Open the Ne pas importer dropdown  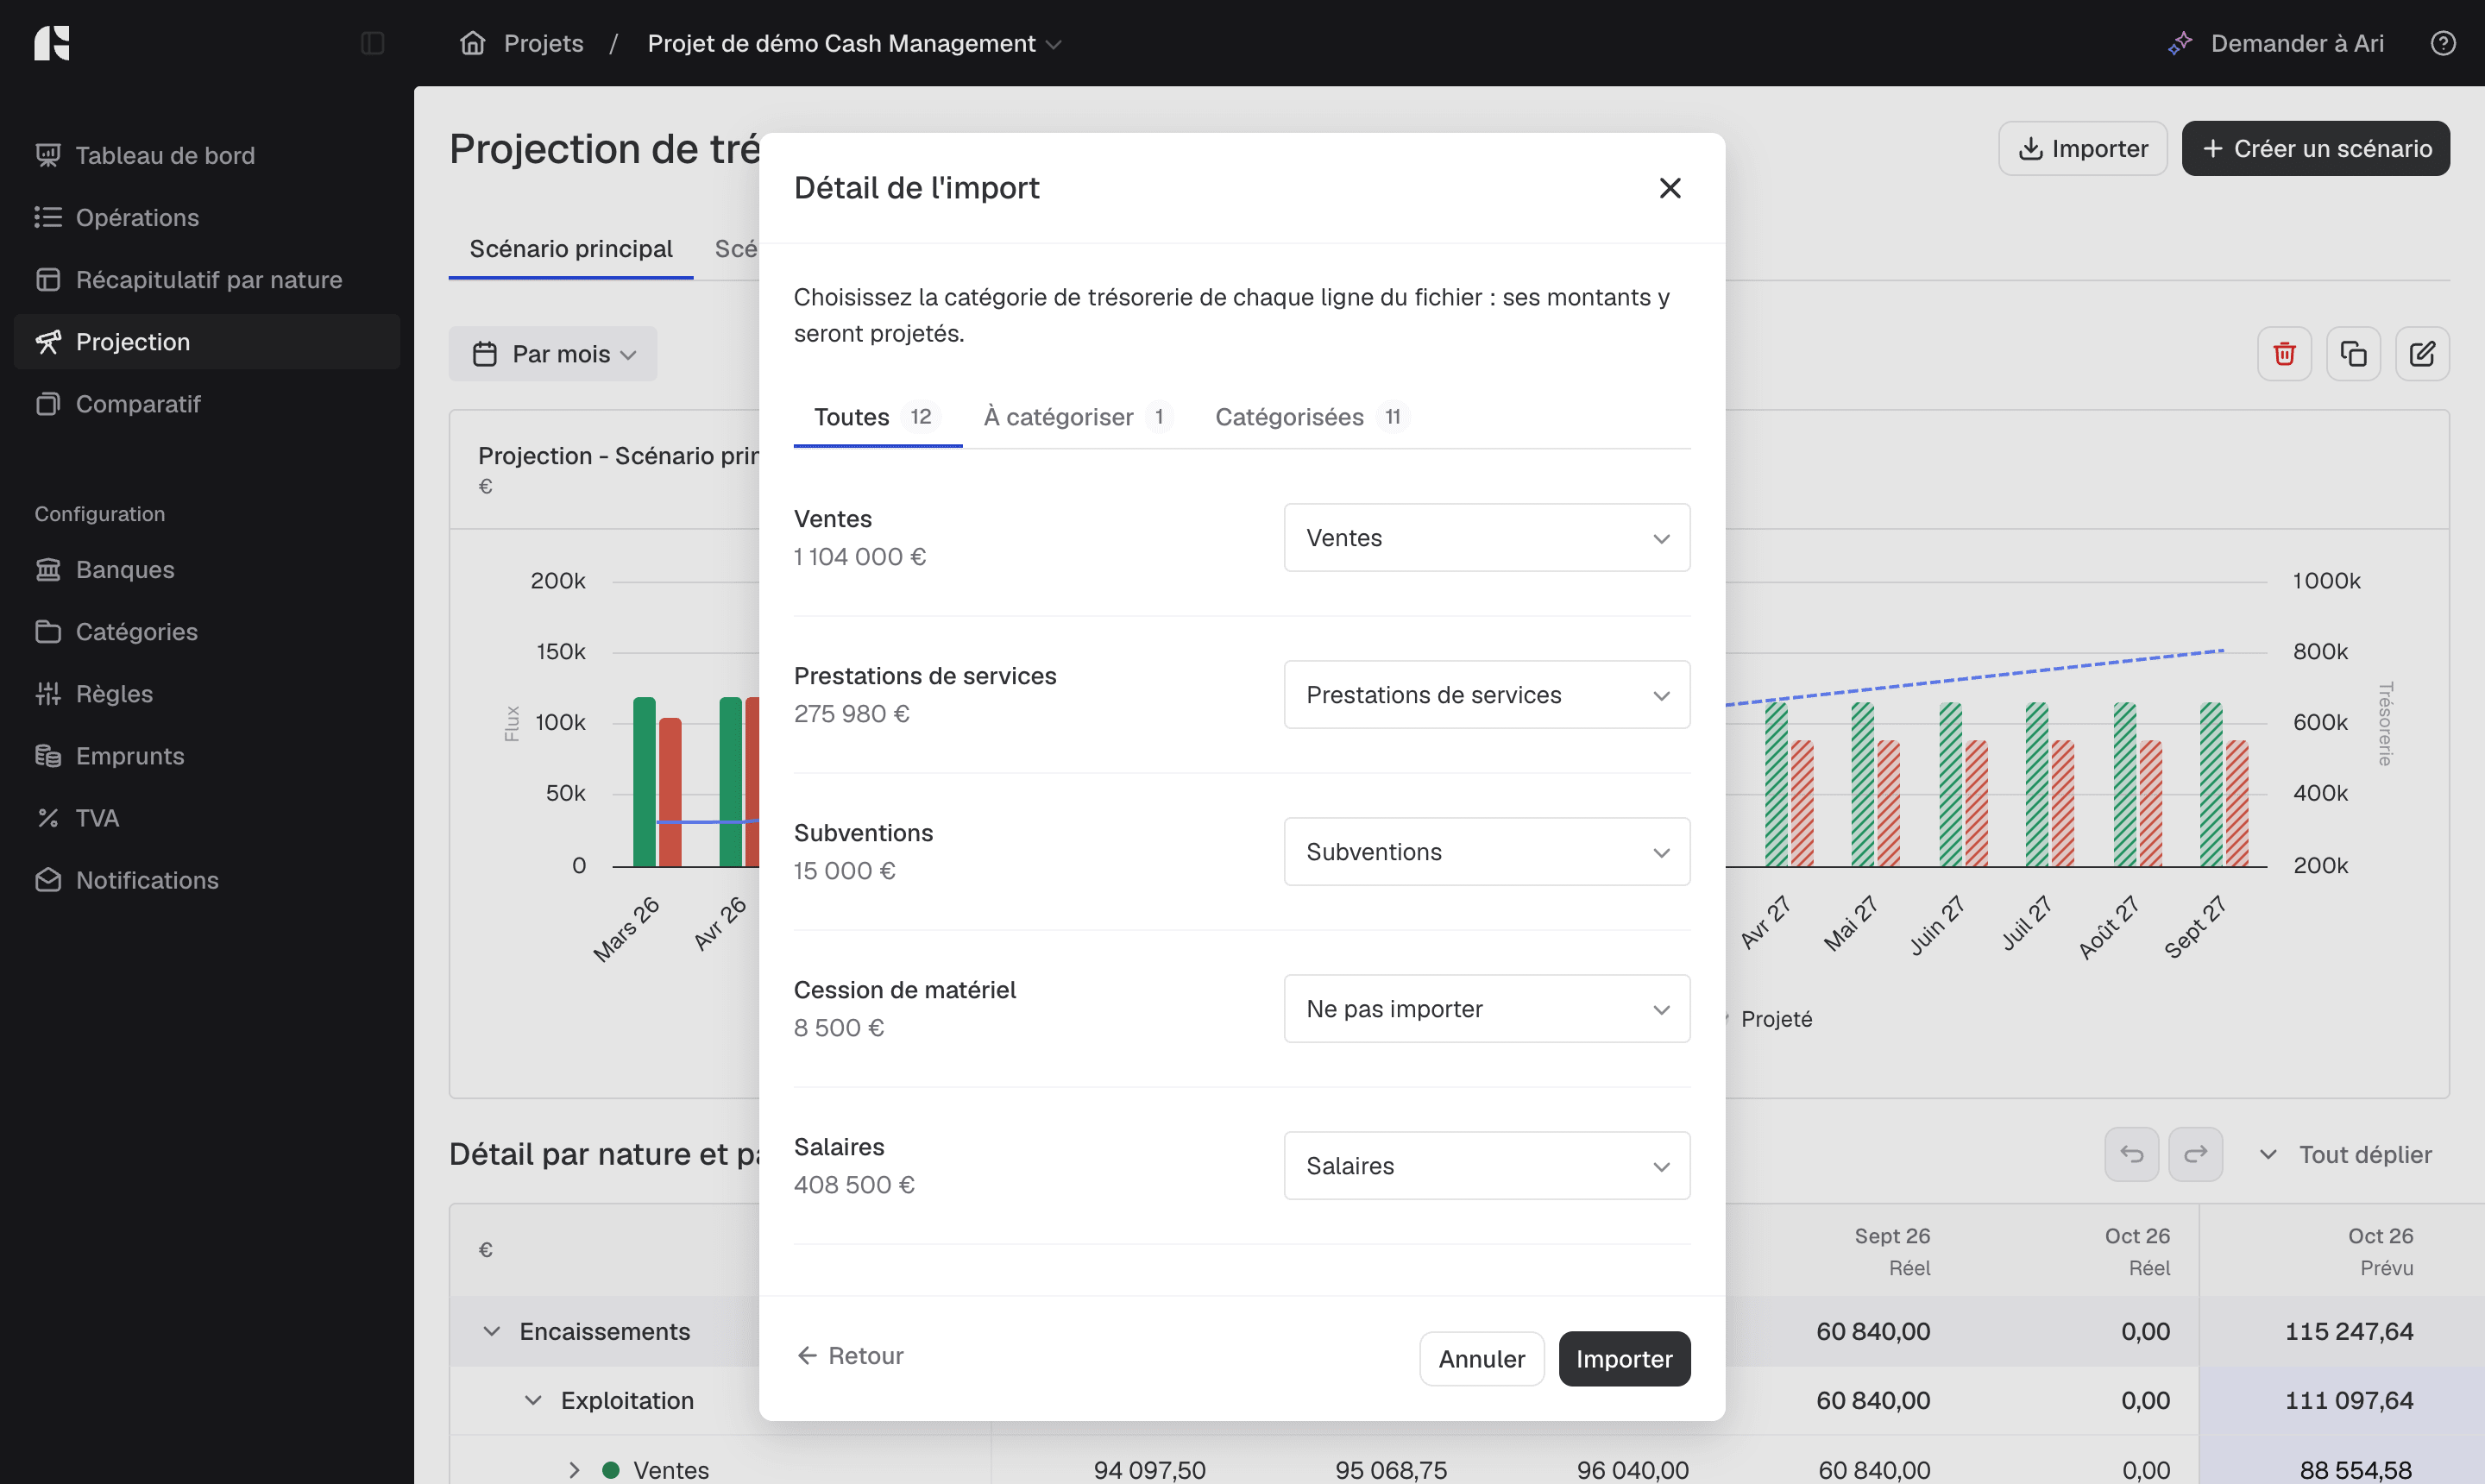pos(1487,1009)
